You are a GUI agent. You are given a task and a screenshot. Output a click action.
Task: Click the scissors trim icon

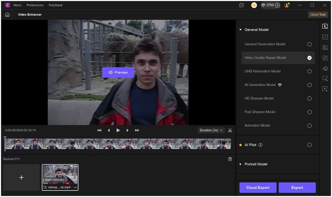click(230, 130)
